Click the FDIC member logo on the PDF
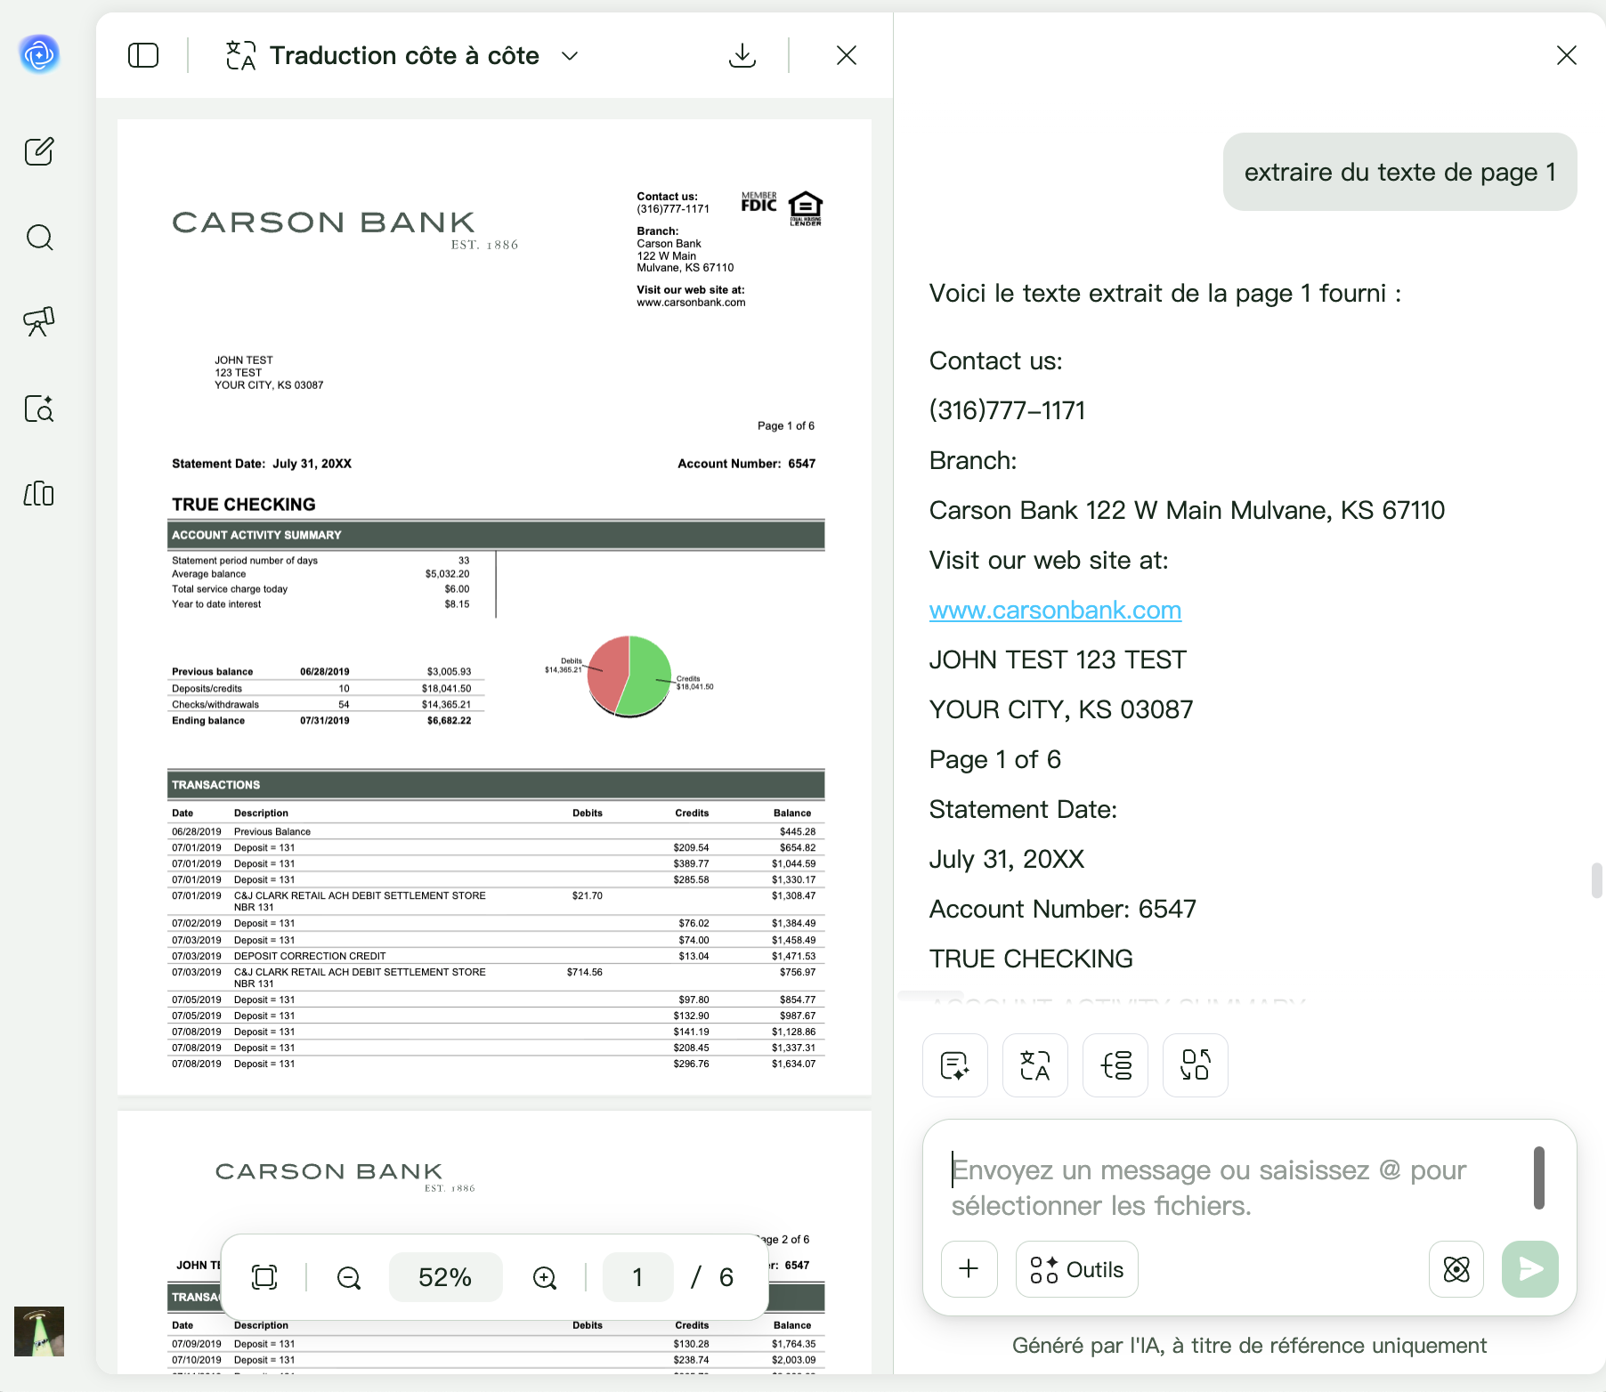This screenshot has width=1606, height=1392. click(758, 202)
